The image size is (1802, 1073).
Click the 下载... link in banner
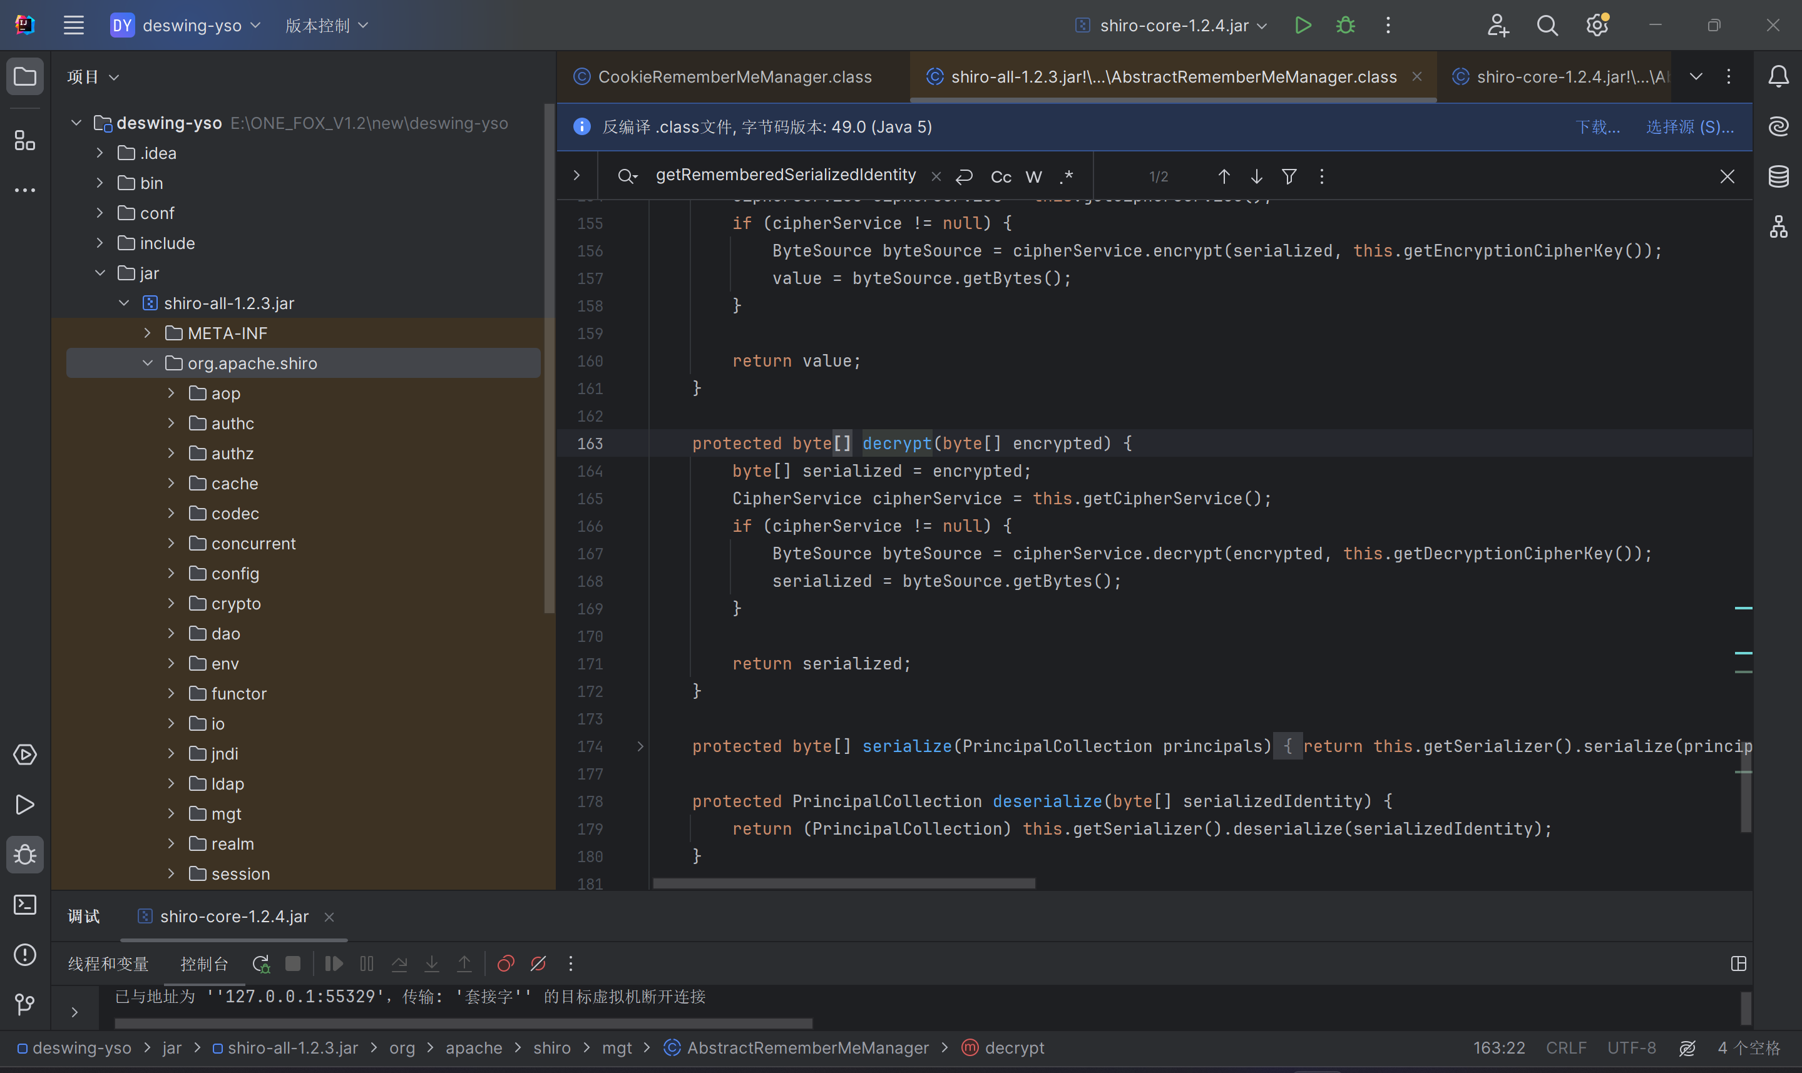[x=1597, y=127]
